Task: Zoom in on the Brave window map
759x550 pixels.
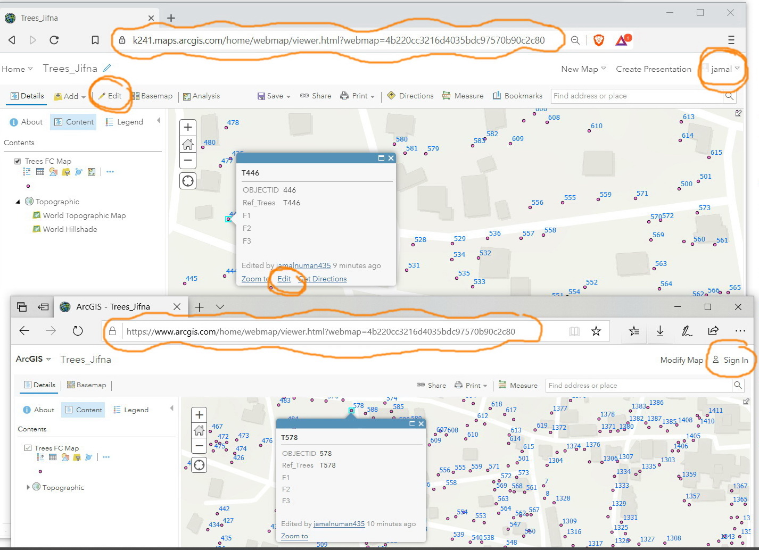Action: coord(188,128)
